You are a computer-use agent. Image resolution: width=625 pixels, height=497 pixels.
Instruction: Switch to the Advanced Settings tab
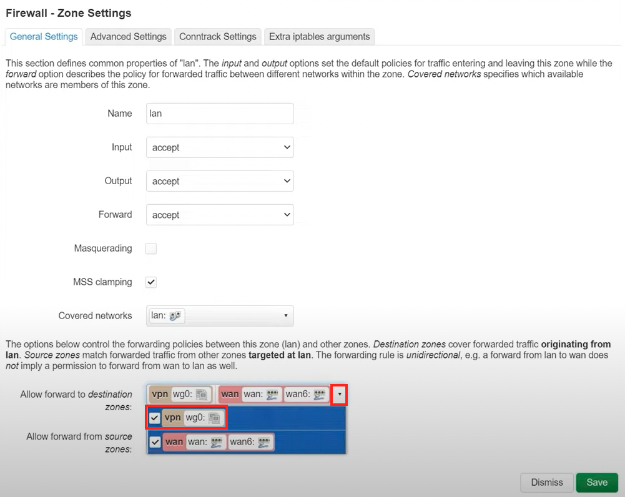128,36
